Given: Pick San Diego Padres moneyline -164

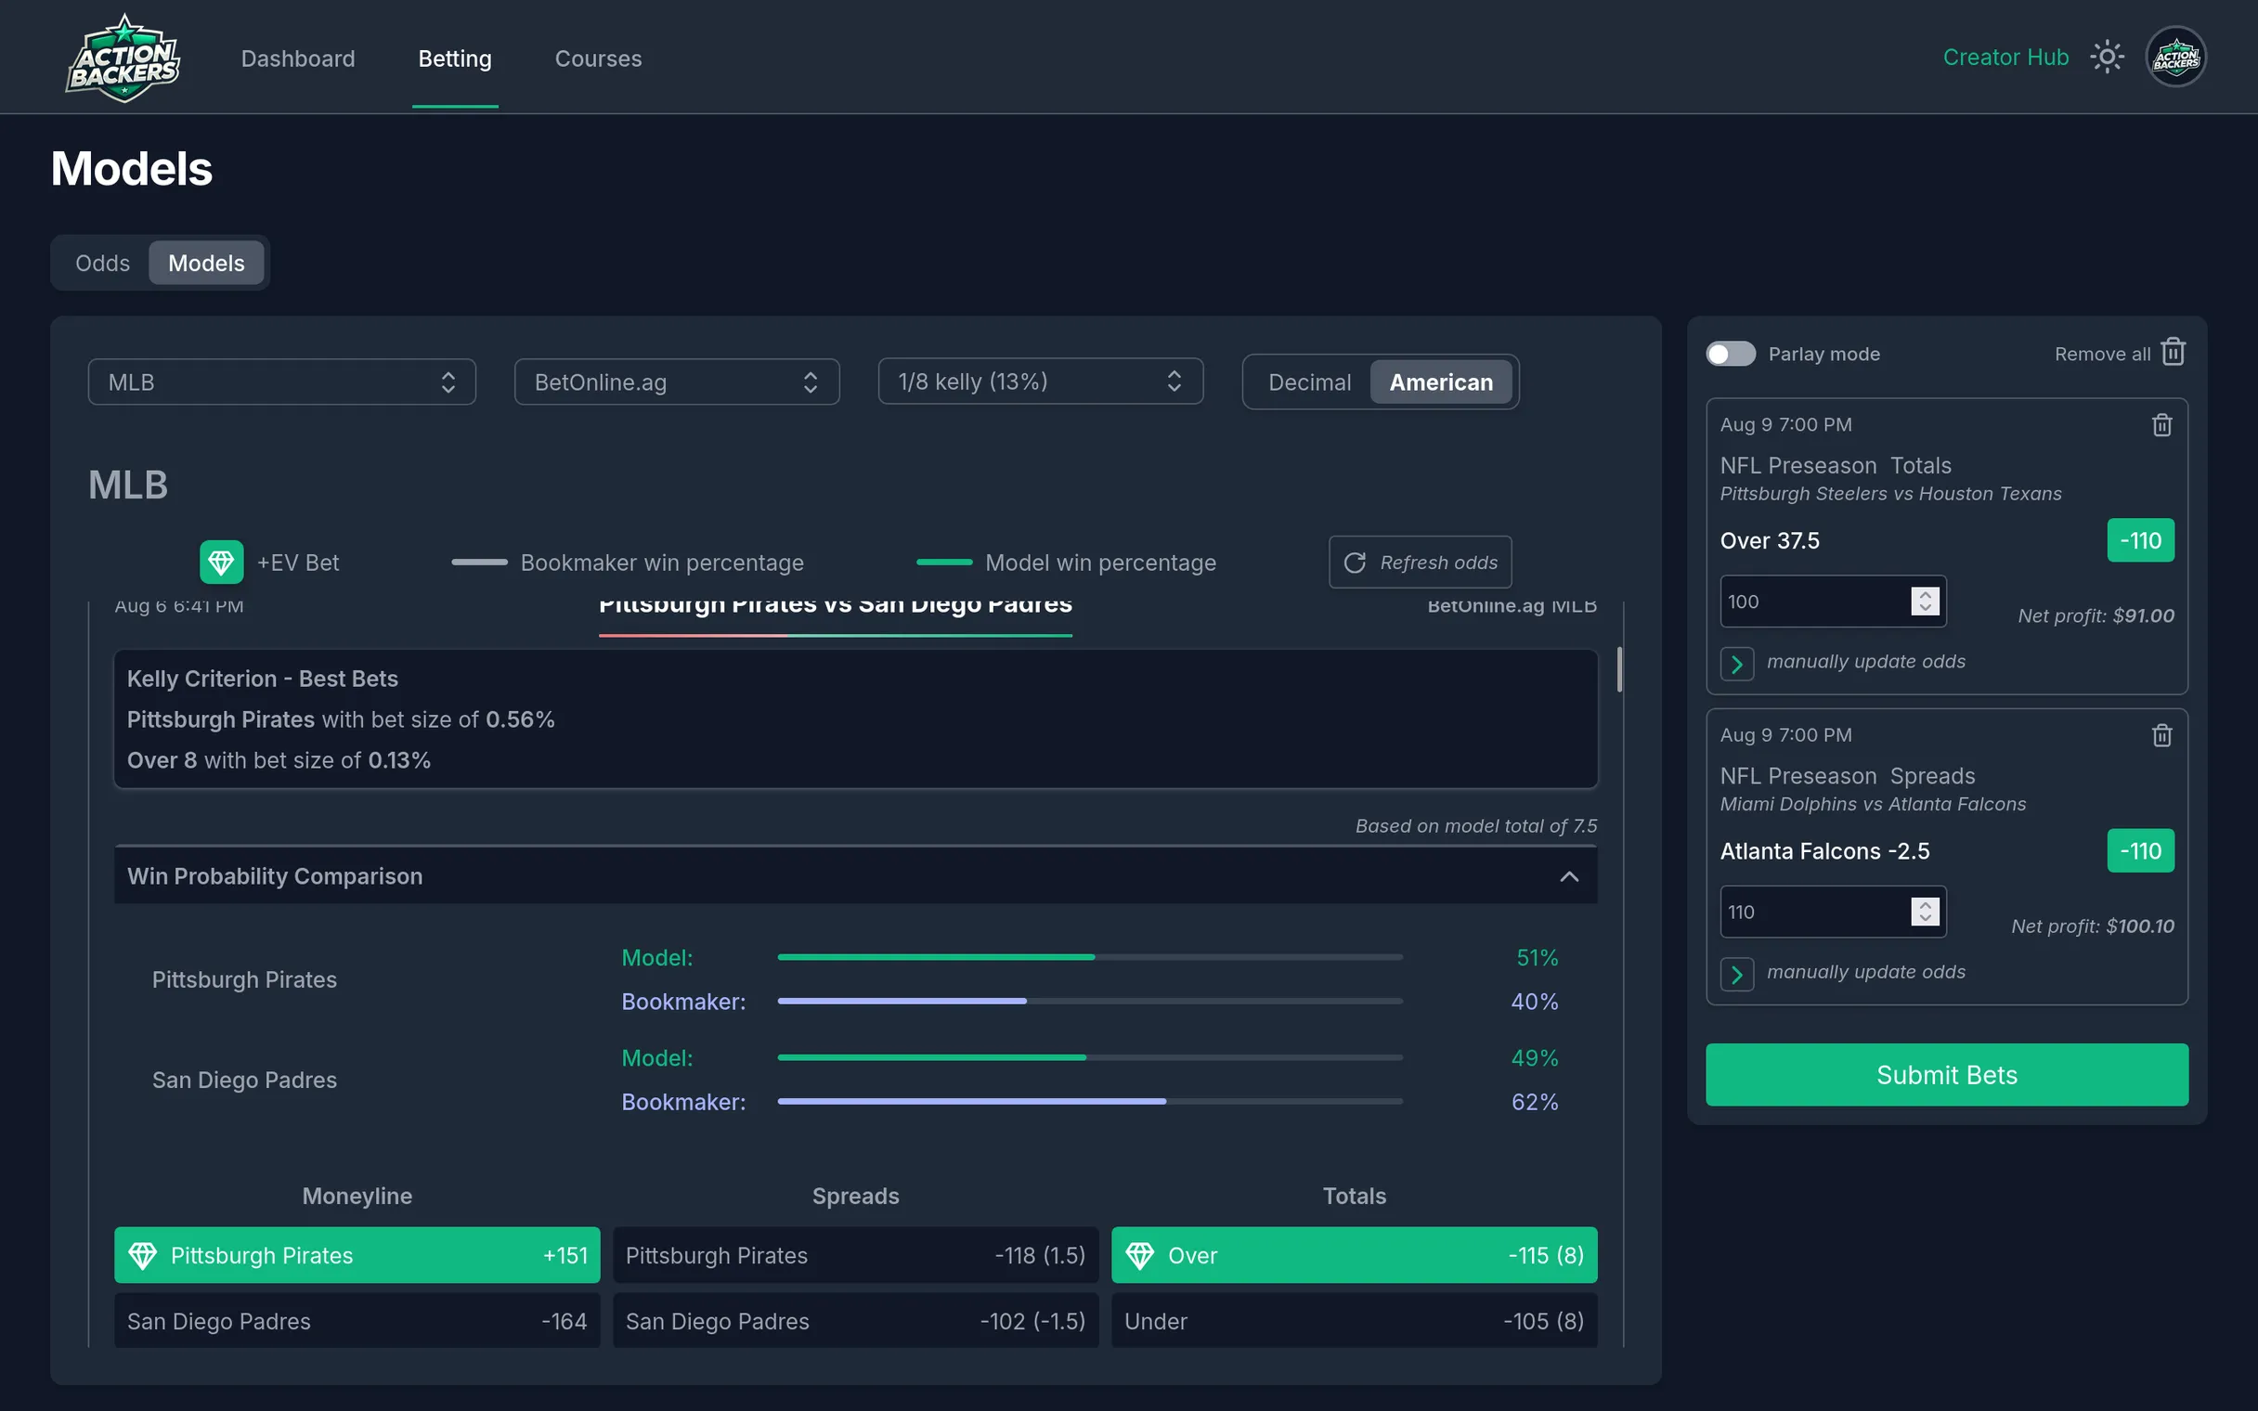Looking at the screenshot, I should coord(357,1320).
